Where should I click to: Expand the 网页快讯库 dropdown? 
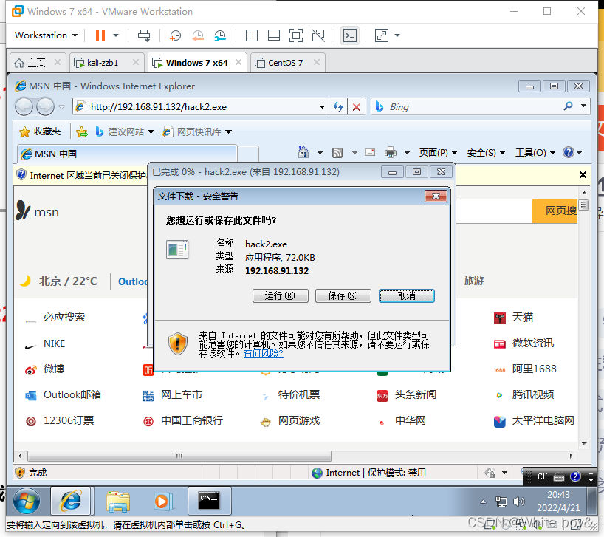point(228,131)
